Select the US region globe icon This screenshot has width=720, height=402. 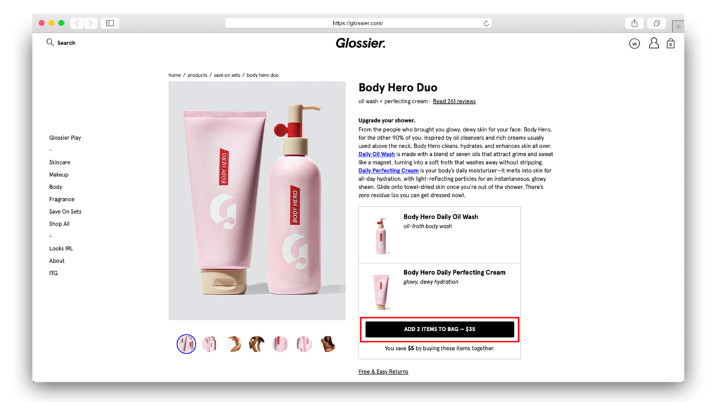click(x=634, y=44)
